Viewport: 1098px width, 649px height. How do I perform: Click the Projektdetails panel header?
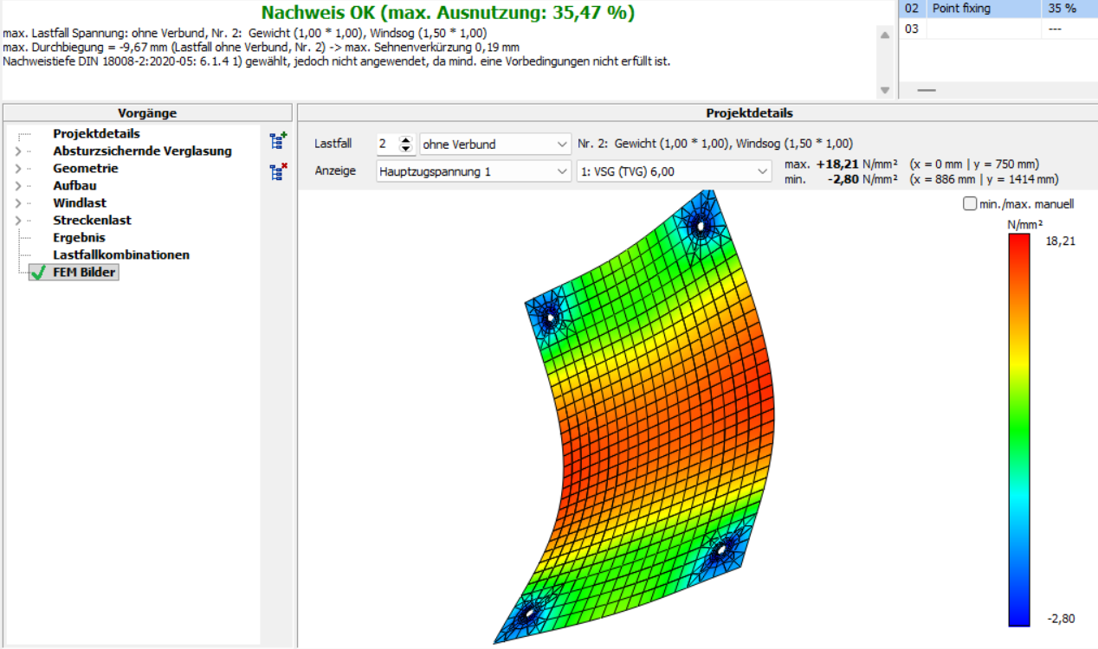(697, 112)
